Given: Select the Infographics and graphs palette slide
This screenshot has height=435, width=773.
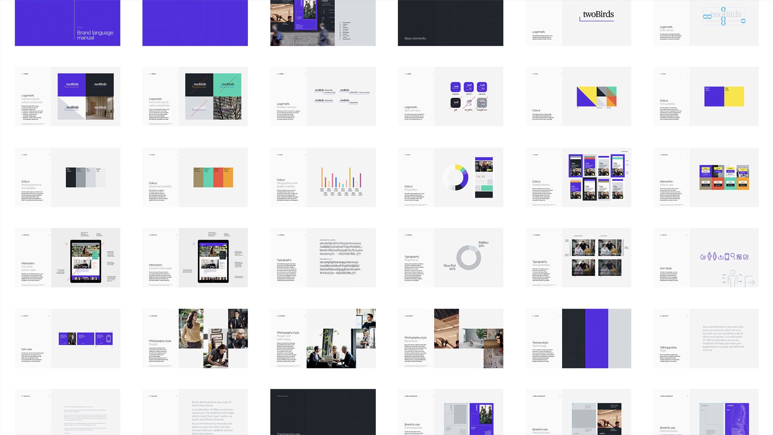Looking at the screenshot, I should (x=323, y=177).
